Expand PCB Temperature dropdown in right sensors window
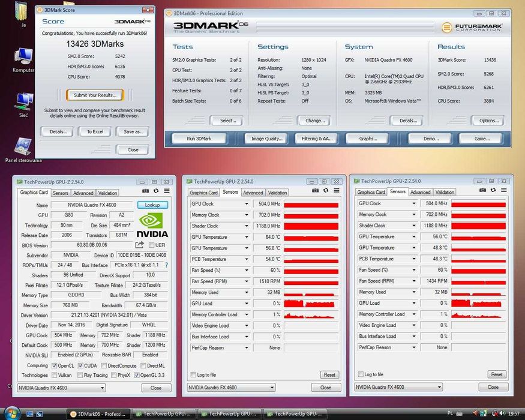Viewport: 525px width, 420px height. [414, 259]
